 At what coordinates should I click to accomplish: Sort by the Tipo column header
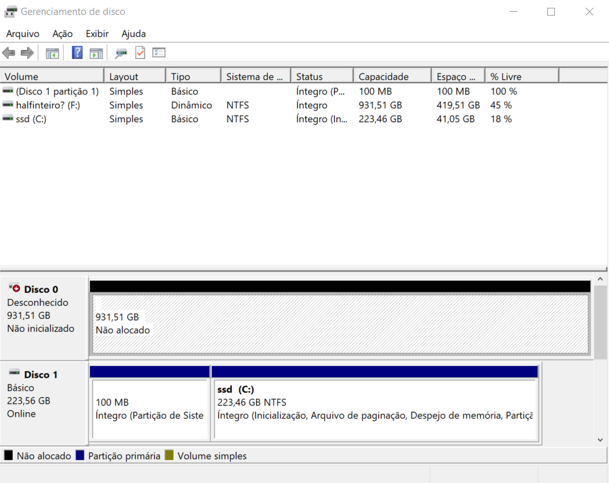click(x=194, y=77)
